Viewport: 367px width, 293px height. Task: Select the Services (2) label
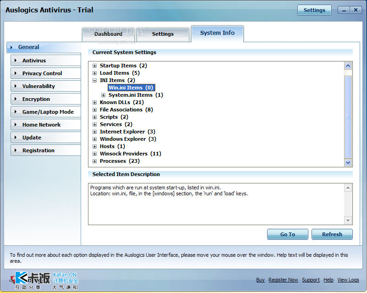coord(116,124)
